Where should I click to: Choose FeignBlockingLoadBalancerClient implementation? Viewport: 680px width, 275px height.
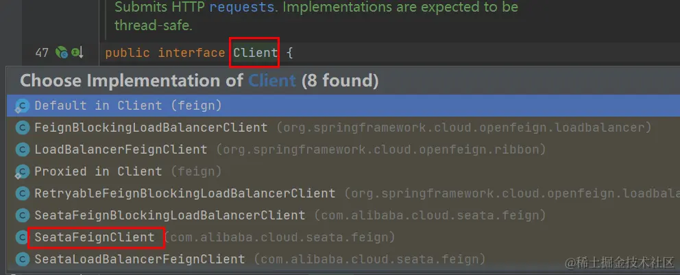tap(343, 128)
